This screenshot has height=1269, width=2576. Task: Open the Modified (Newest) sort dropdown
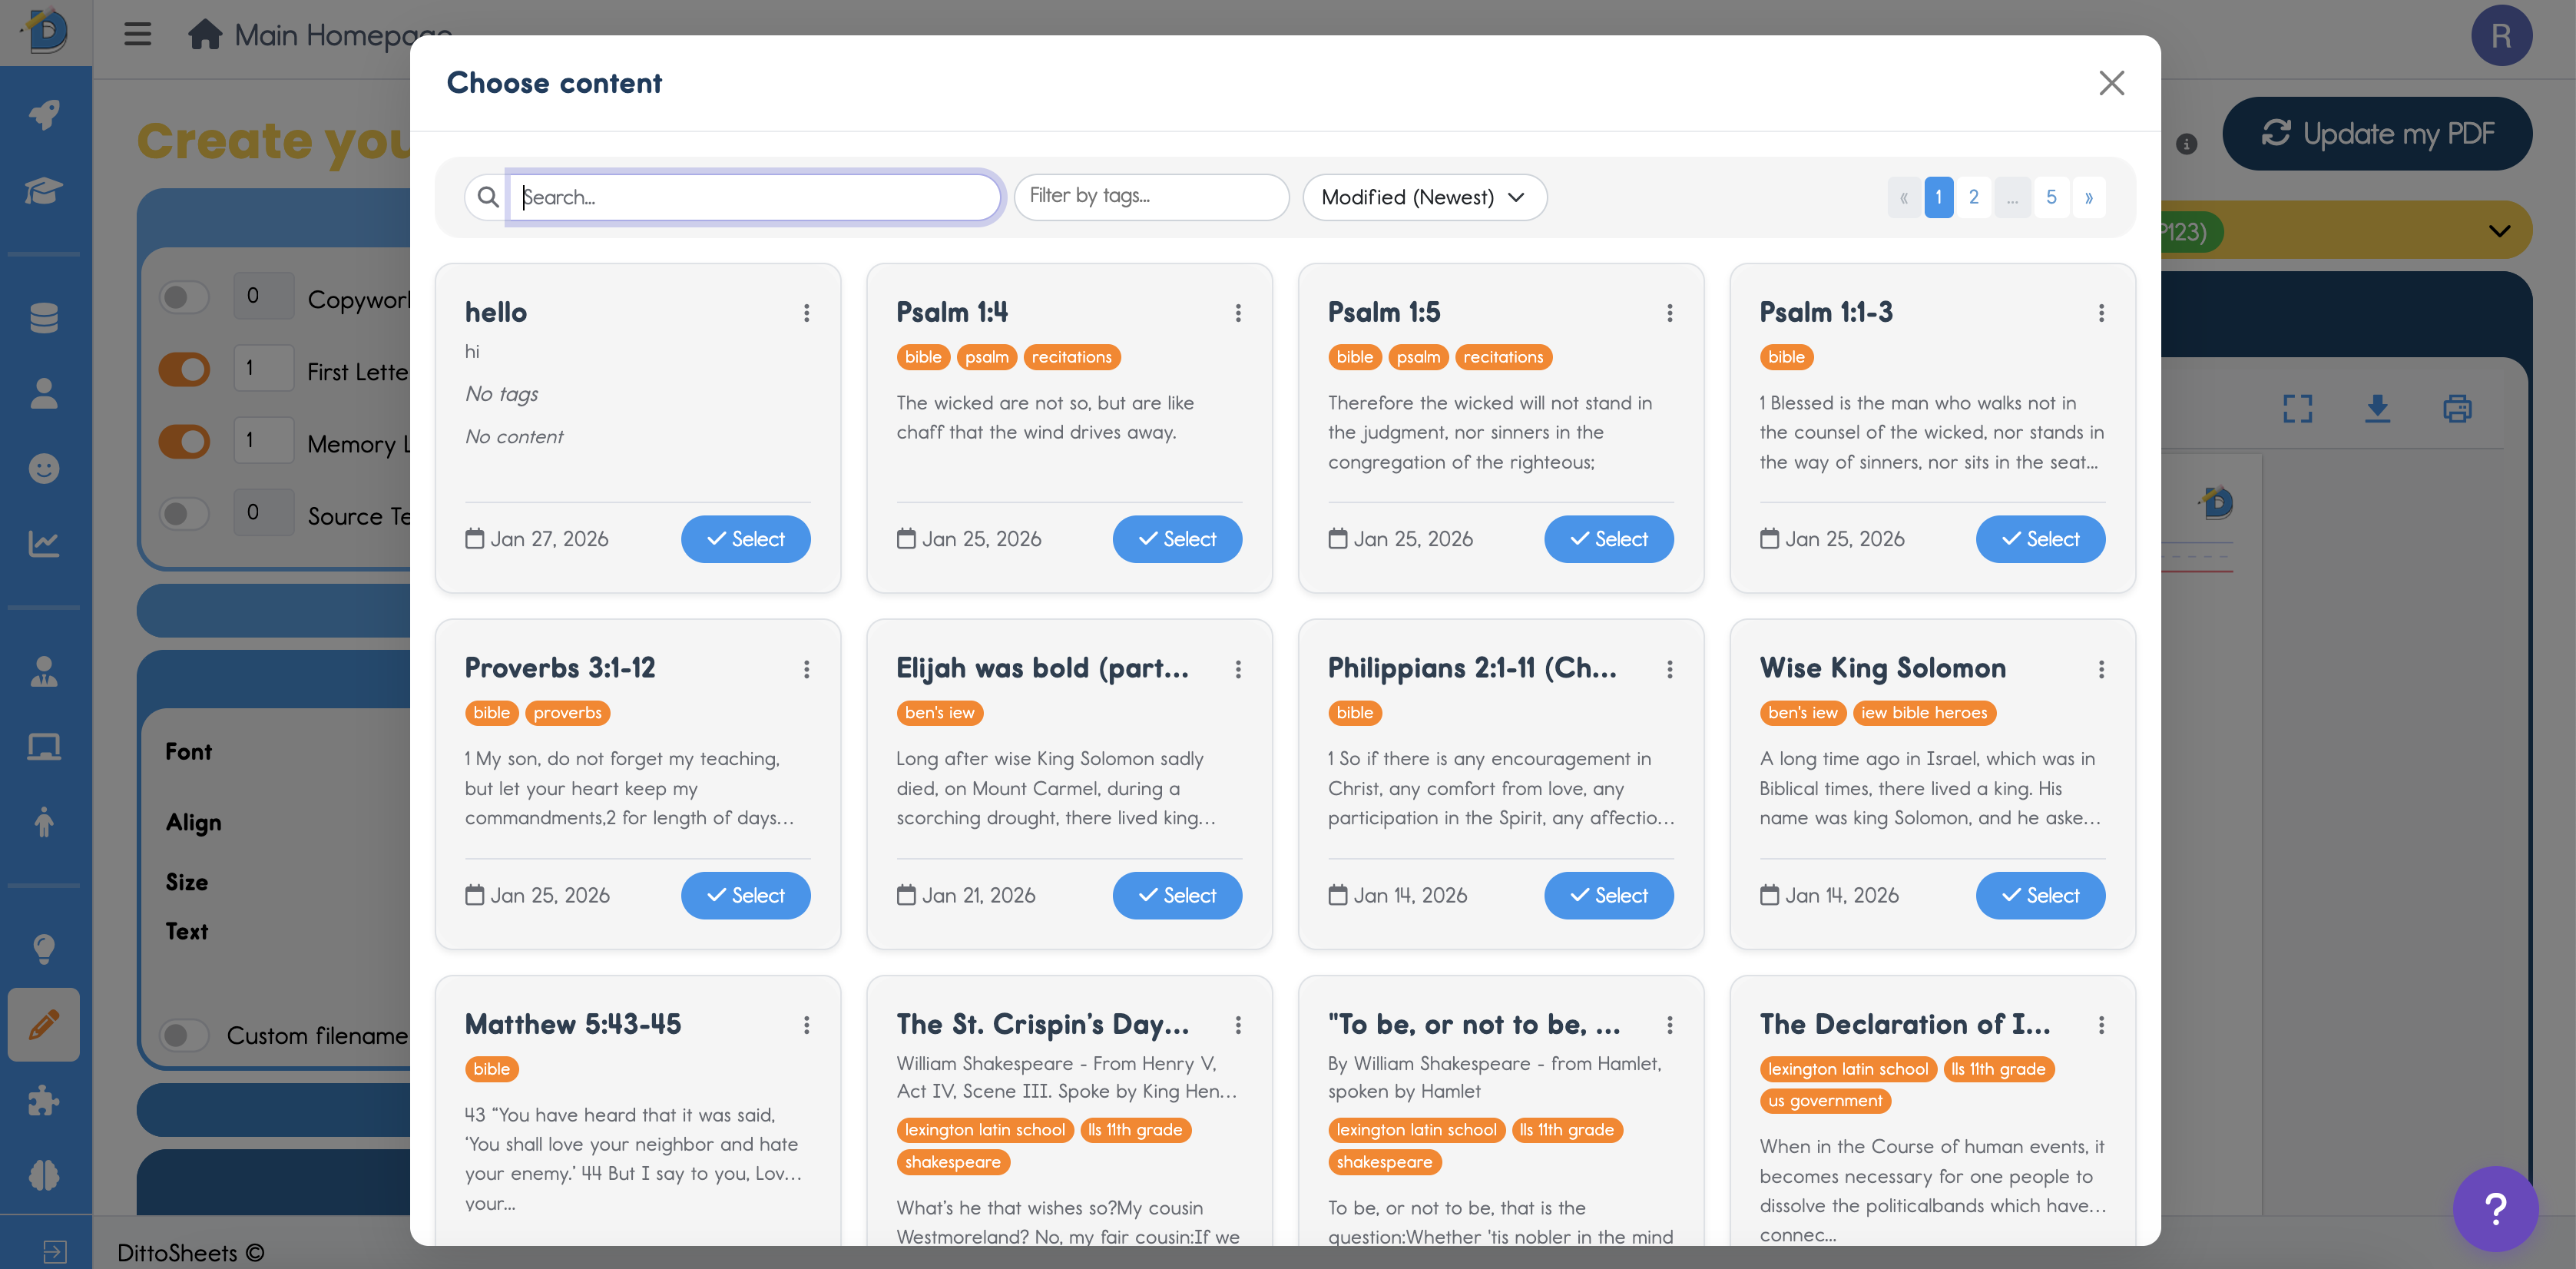click(1424, 197)
